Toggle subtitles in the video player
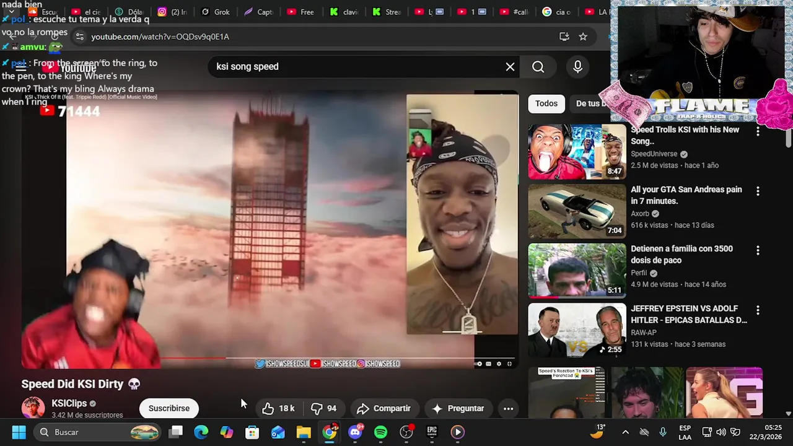This screenshot has height=446, width=793. click(x=488, y=364)
